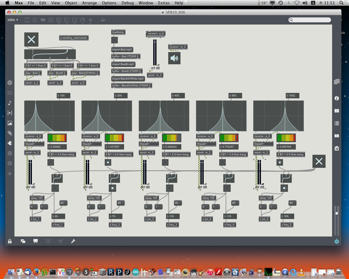Click the 1602. number box
This screenshot has height=279, width=349.
click(x=292, y=96)
